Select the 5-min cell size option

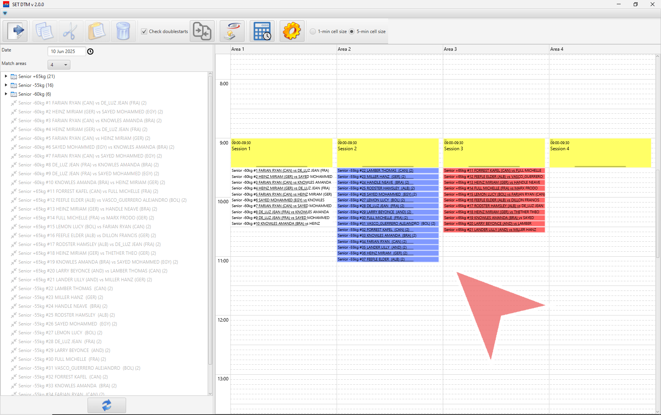pyautogui.click(x=352, y=32)
